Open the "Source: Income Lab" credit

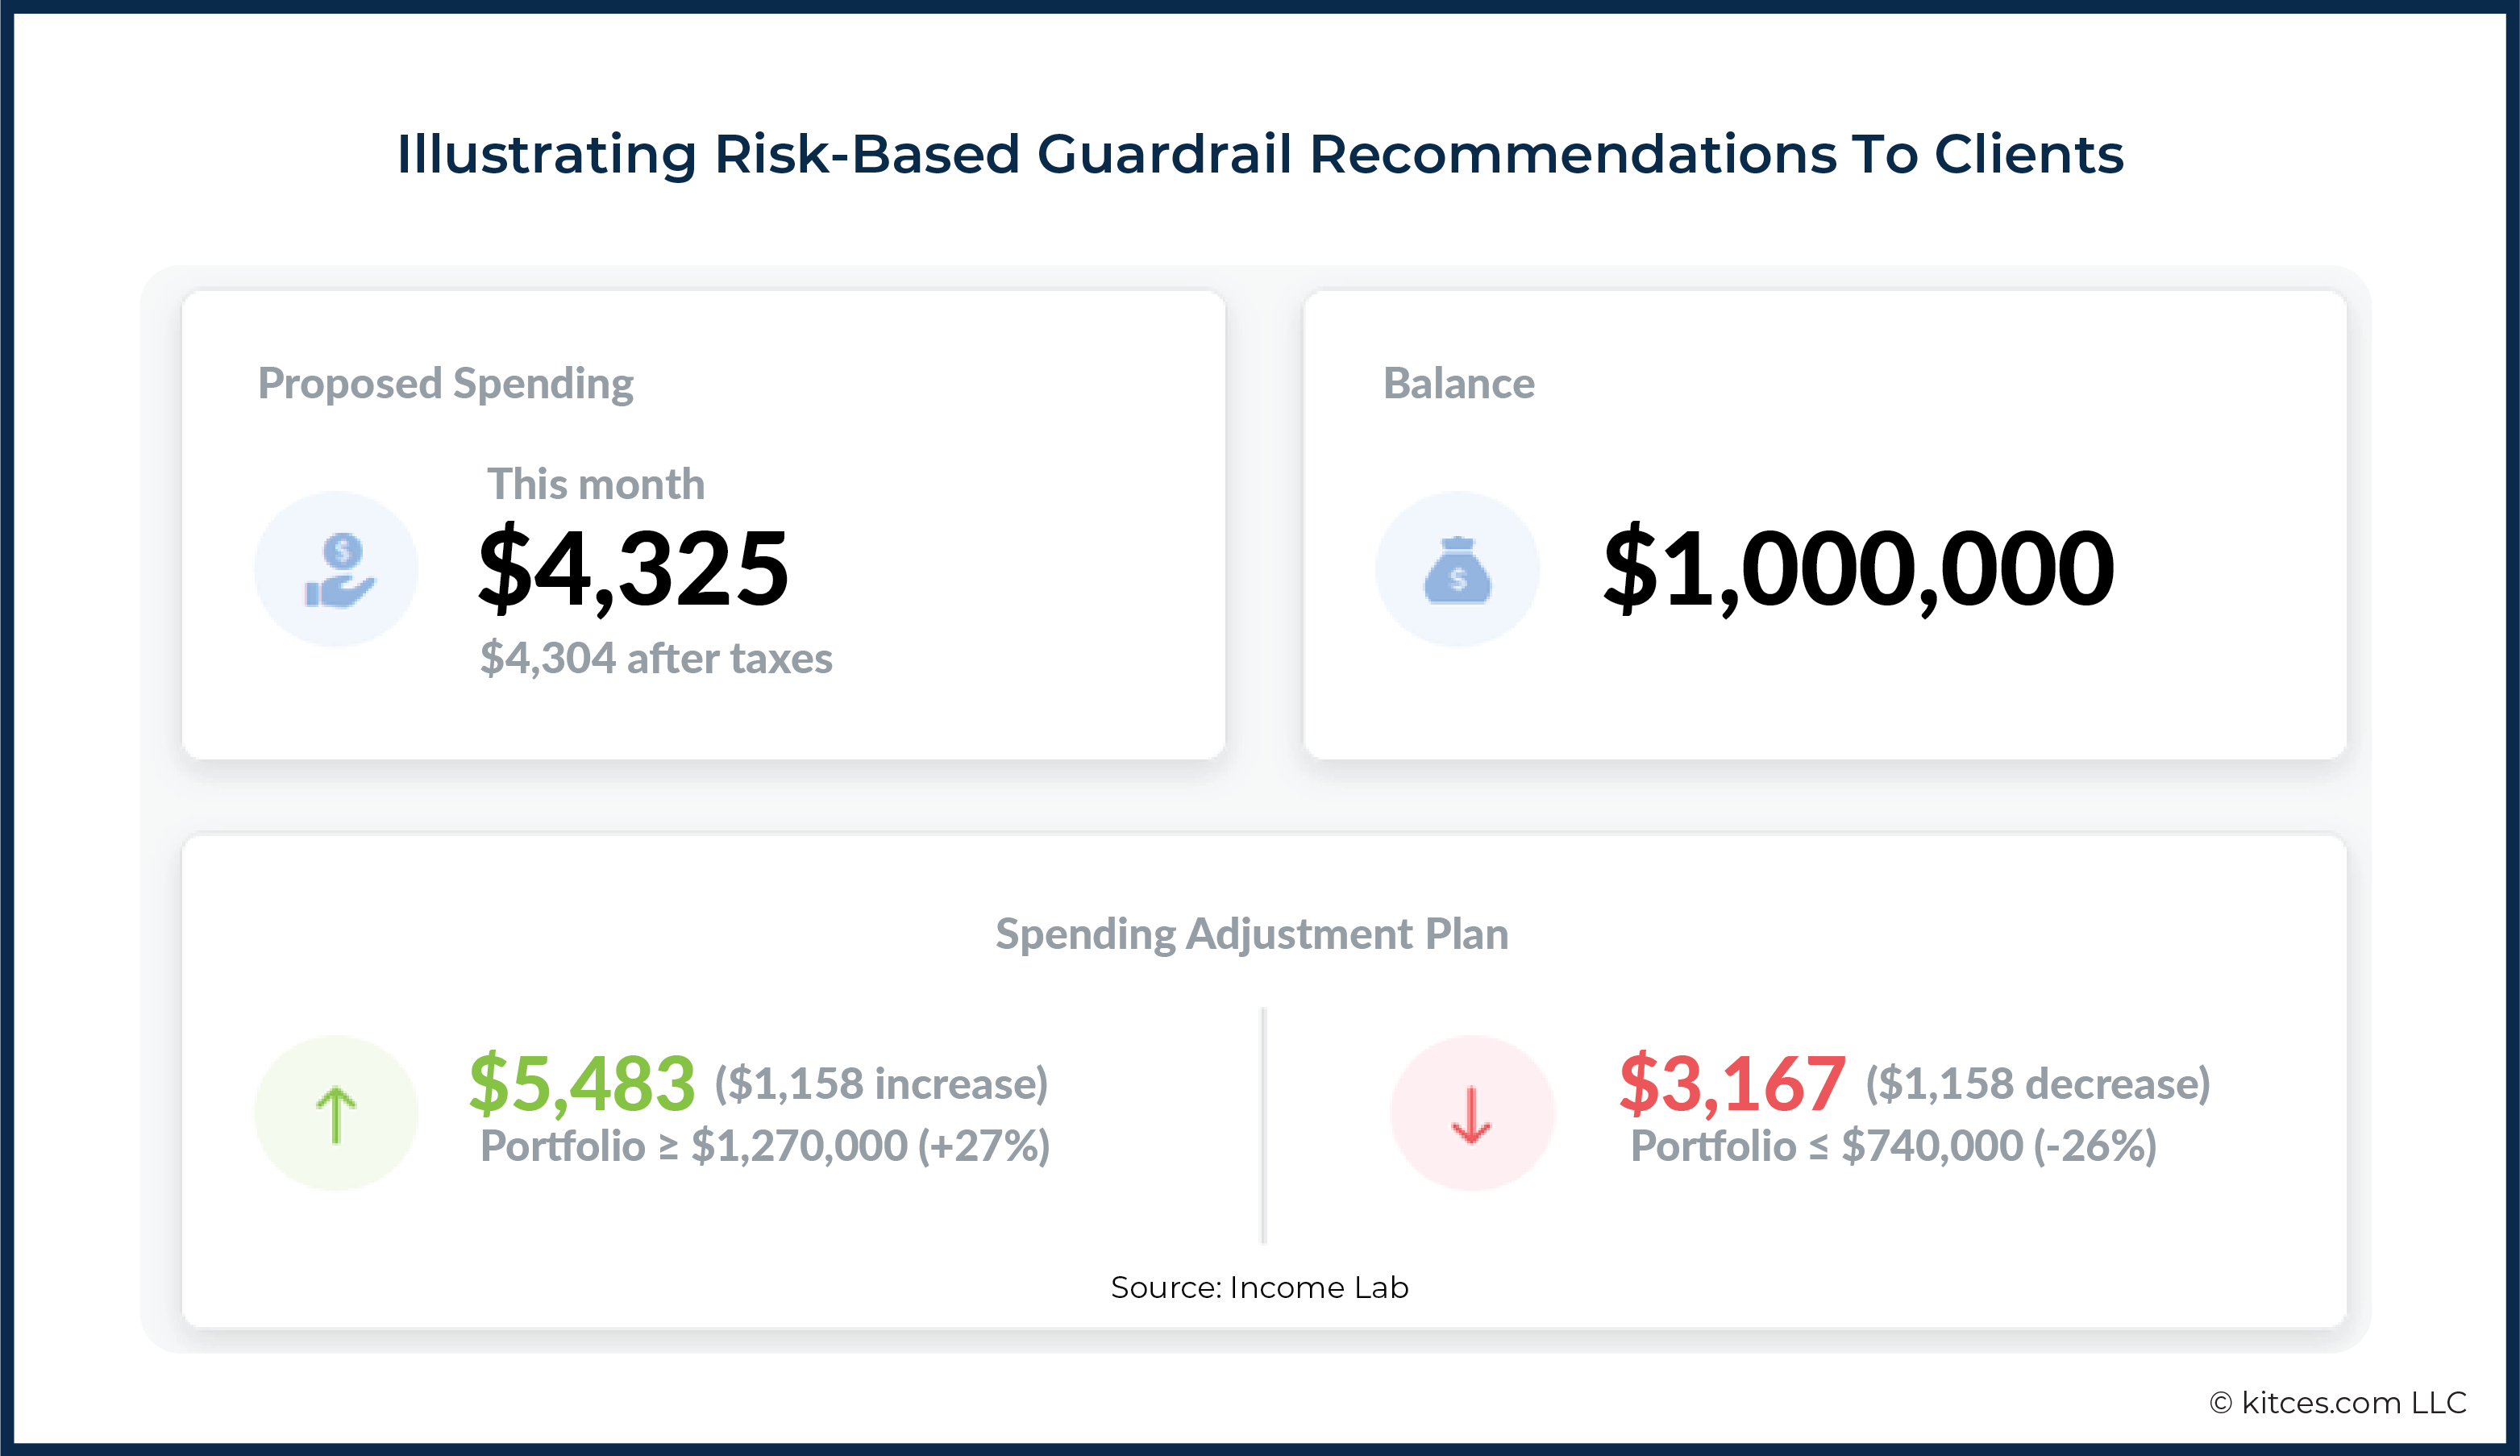(1259, 1287)
